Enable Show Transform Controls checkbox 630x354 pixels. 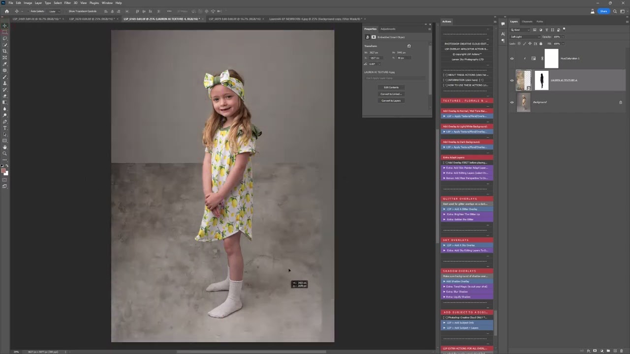tap(67, 11)
